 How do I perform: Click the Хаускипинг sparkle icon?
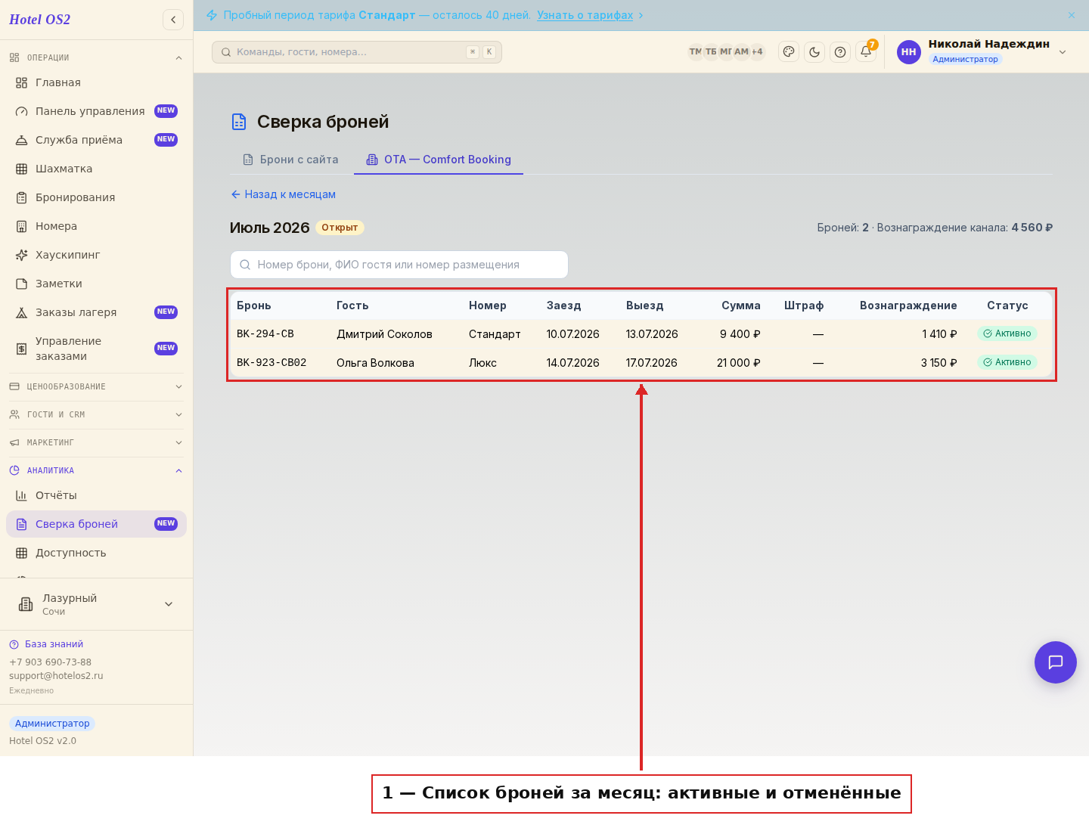click(22, 255)
